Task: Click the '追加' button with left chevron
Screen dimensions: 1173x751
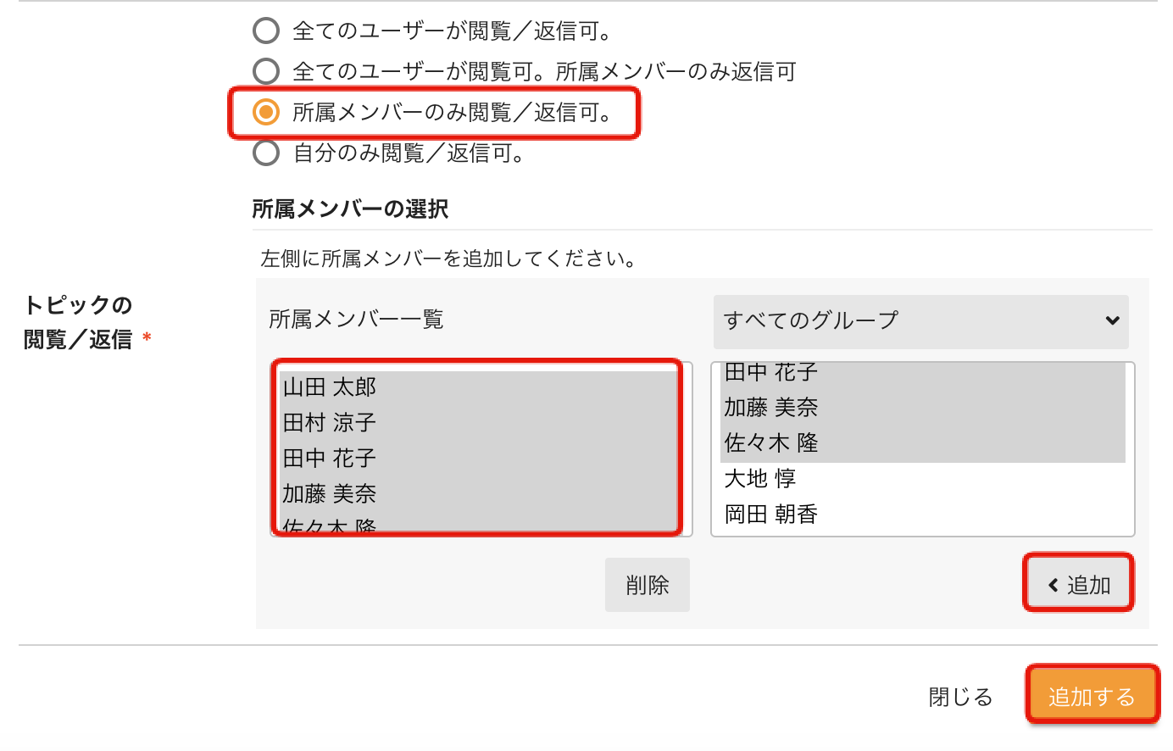Action: [x=1078, y=585]
